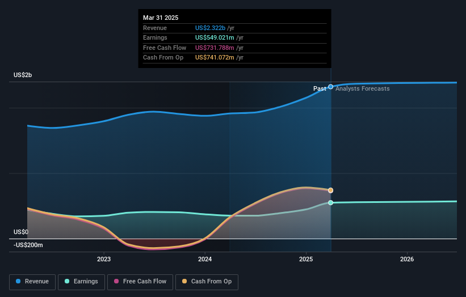This screenshot has height=297, width=466.
Task: Click the Cash From Op label in tooltip
Action: point(163,58)
